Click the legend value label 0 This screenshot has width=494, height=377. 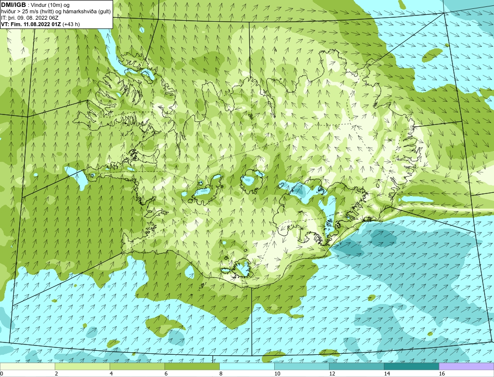[1, 374]
